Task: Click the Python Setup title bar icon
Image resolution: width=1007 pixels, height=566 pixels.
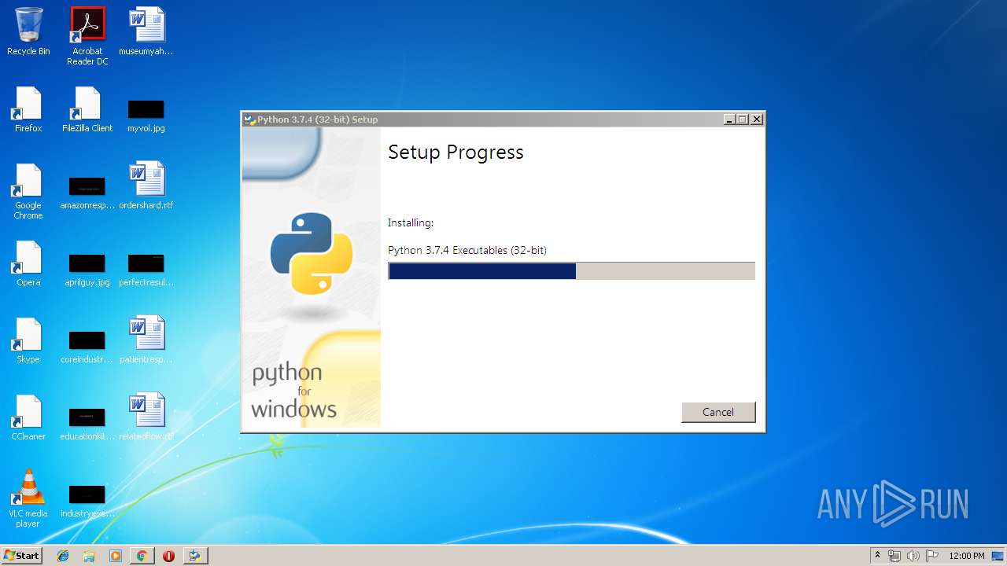Action: (250, 119)
